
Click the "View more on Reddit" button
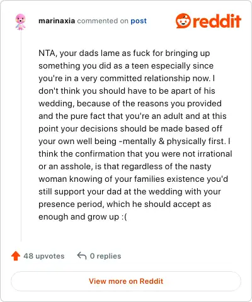[126, 281]
